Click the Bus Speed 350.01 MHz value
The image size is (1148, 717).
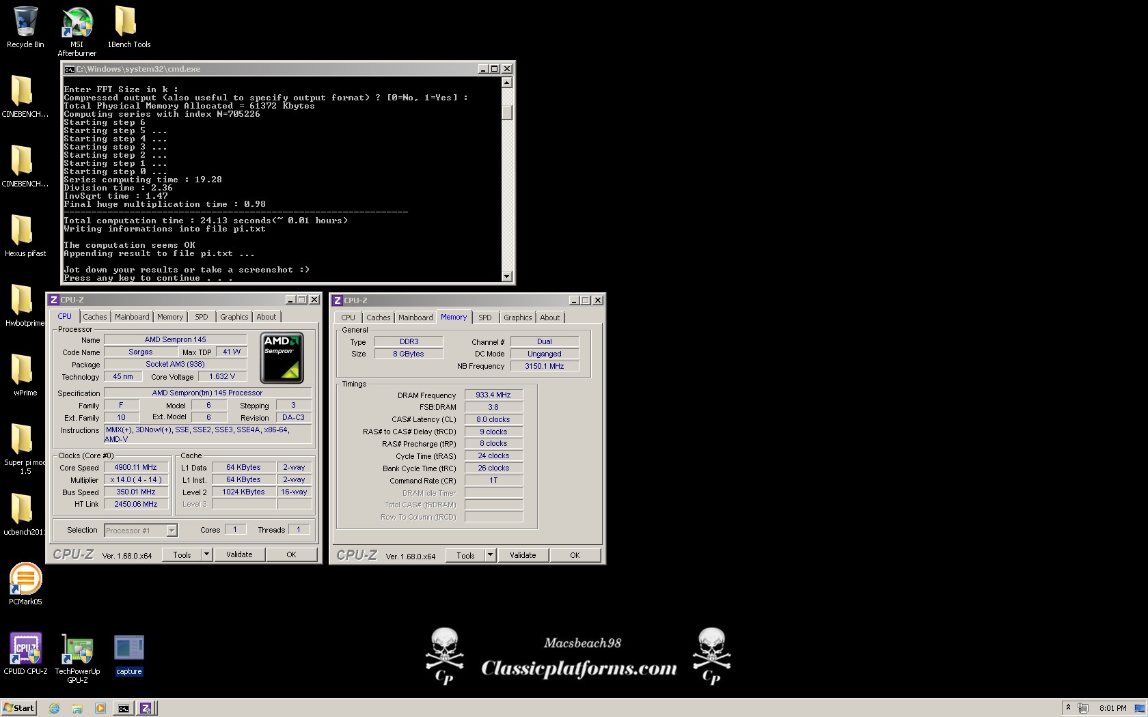click(x=135, y=492)
